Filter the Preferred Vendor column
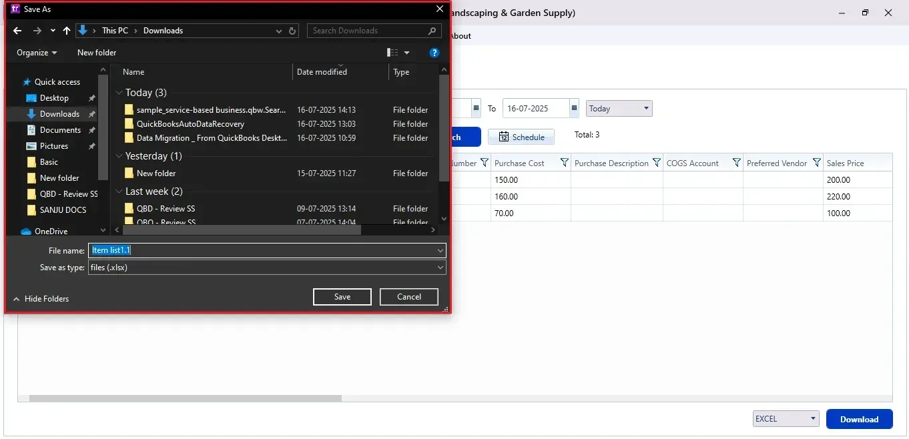Screen dimensions: 909x439 pyautogui.click(x=817, y=163)
